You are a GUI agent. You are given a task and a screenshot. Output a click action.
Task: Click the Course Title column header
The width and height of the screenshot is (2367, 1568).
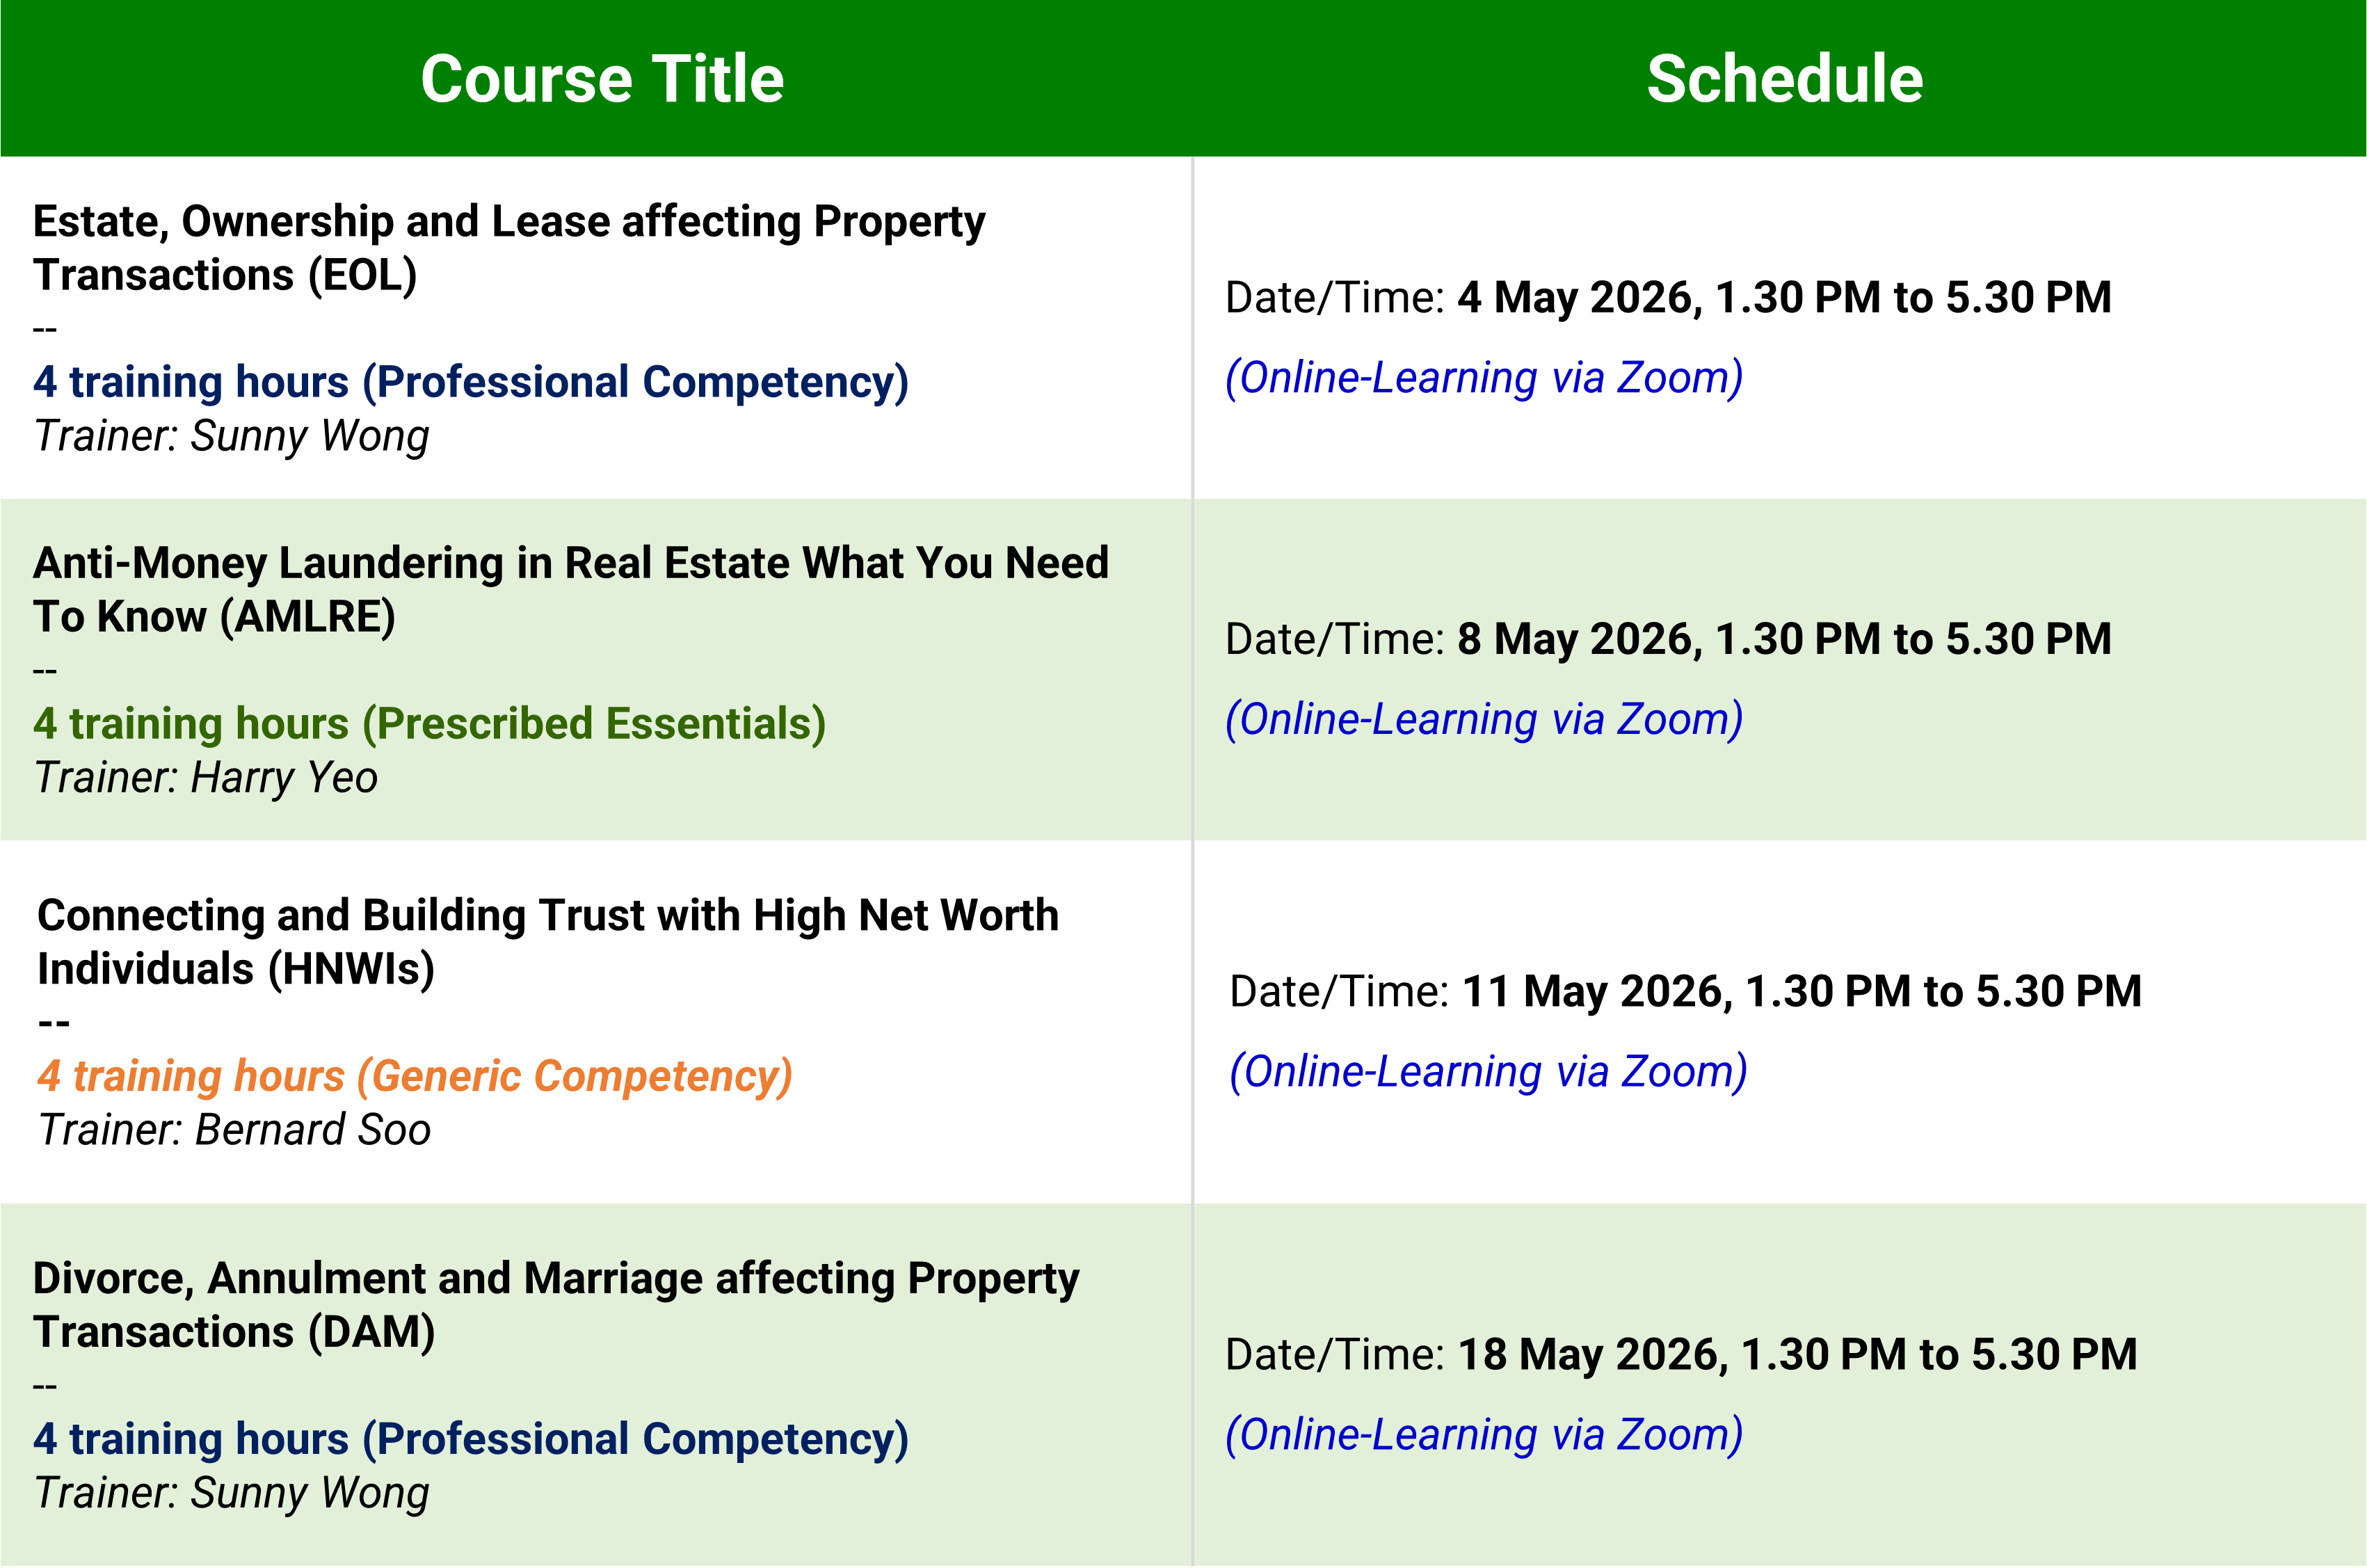(x=602, y=79)
